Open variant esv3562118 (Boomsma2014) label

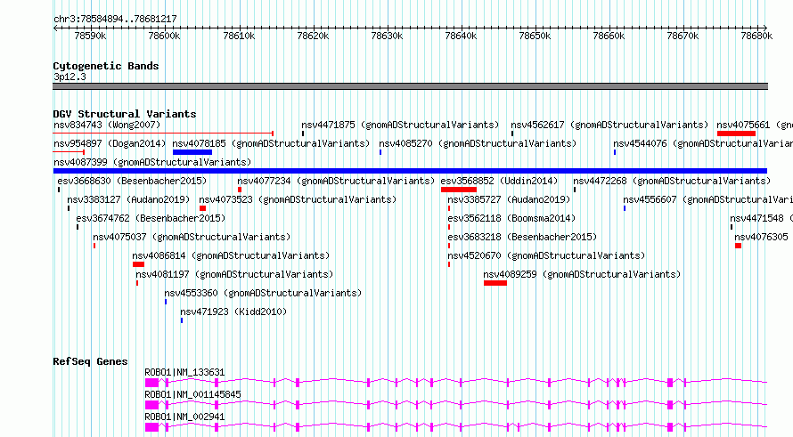pos(511,218)
